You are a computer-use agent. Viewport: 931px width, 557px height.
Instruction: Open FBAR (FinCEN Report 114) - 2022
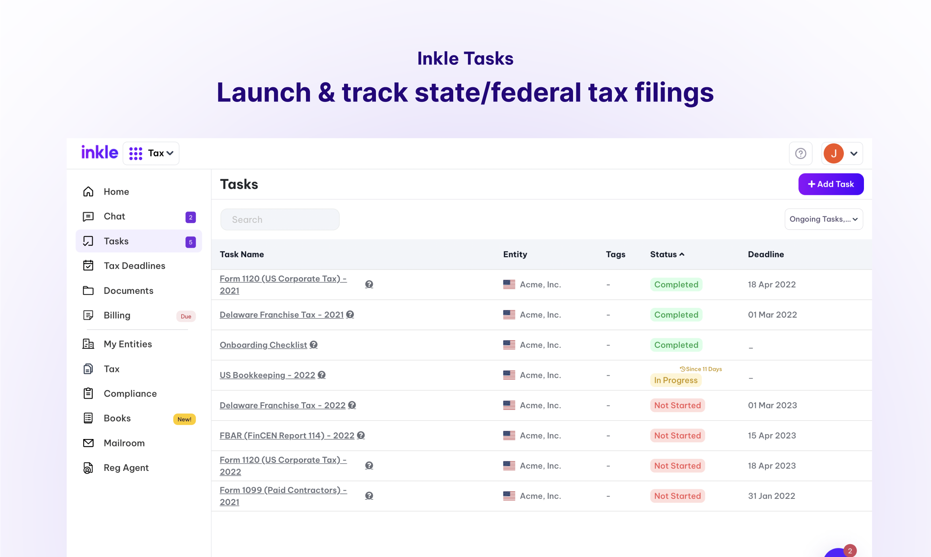(x=287, y=436)
